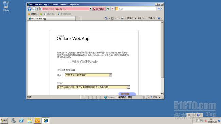This screenshot has height=124, width=221.
Task: Open the certificate error (证书错误) warning
Action: click(x=99, y=9)
